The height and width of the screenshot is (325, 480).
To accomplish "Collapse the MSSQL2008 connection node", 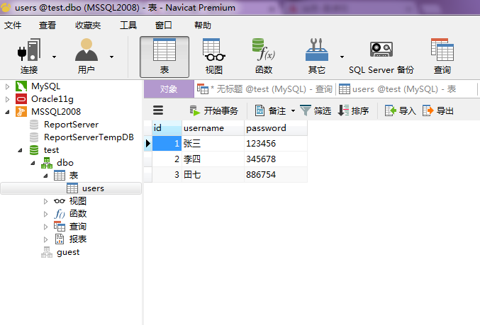I will pyautogui.click(x=7, y=112).
